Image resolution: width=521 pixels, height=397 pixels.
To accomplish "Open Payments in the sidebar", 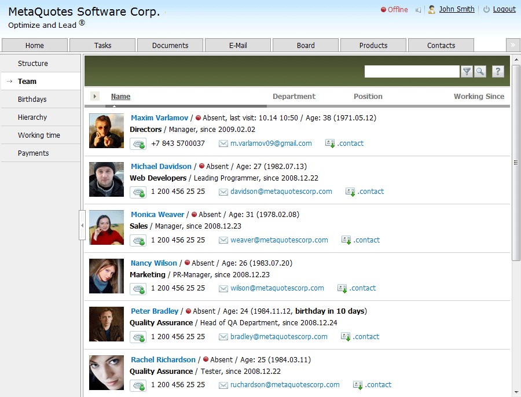I will (x=41, y=153).
